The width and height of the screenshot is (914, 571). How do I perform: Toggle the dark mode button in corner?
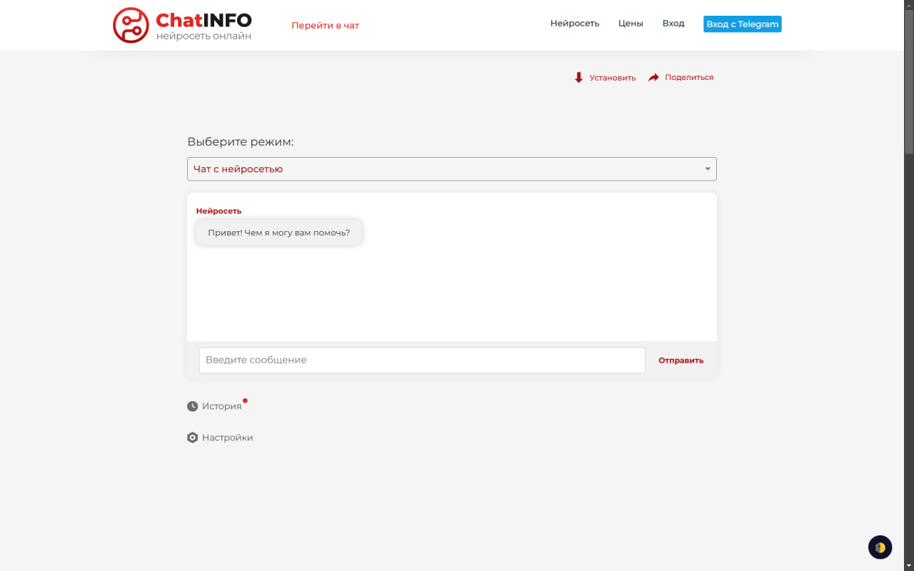880,547
